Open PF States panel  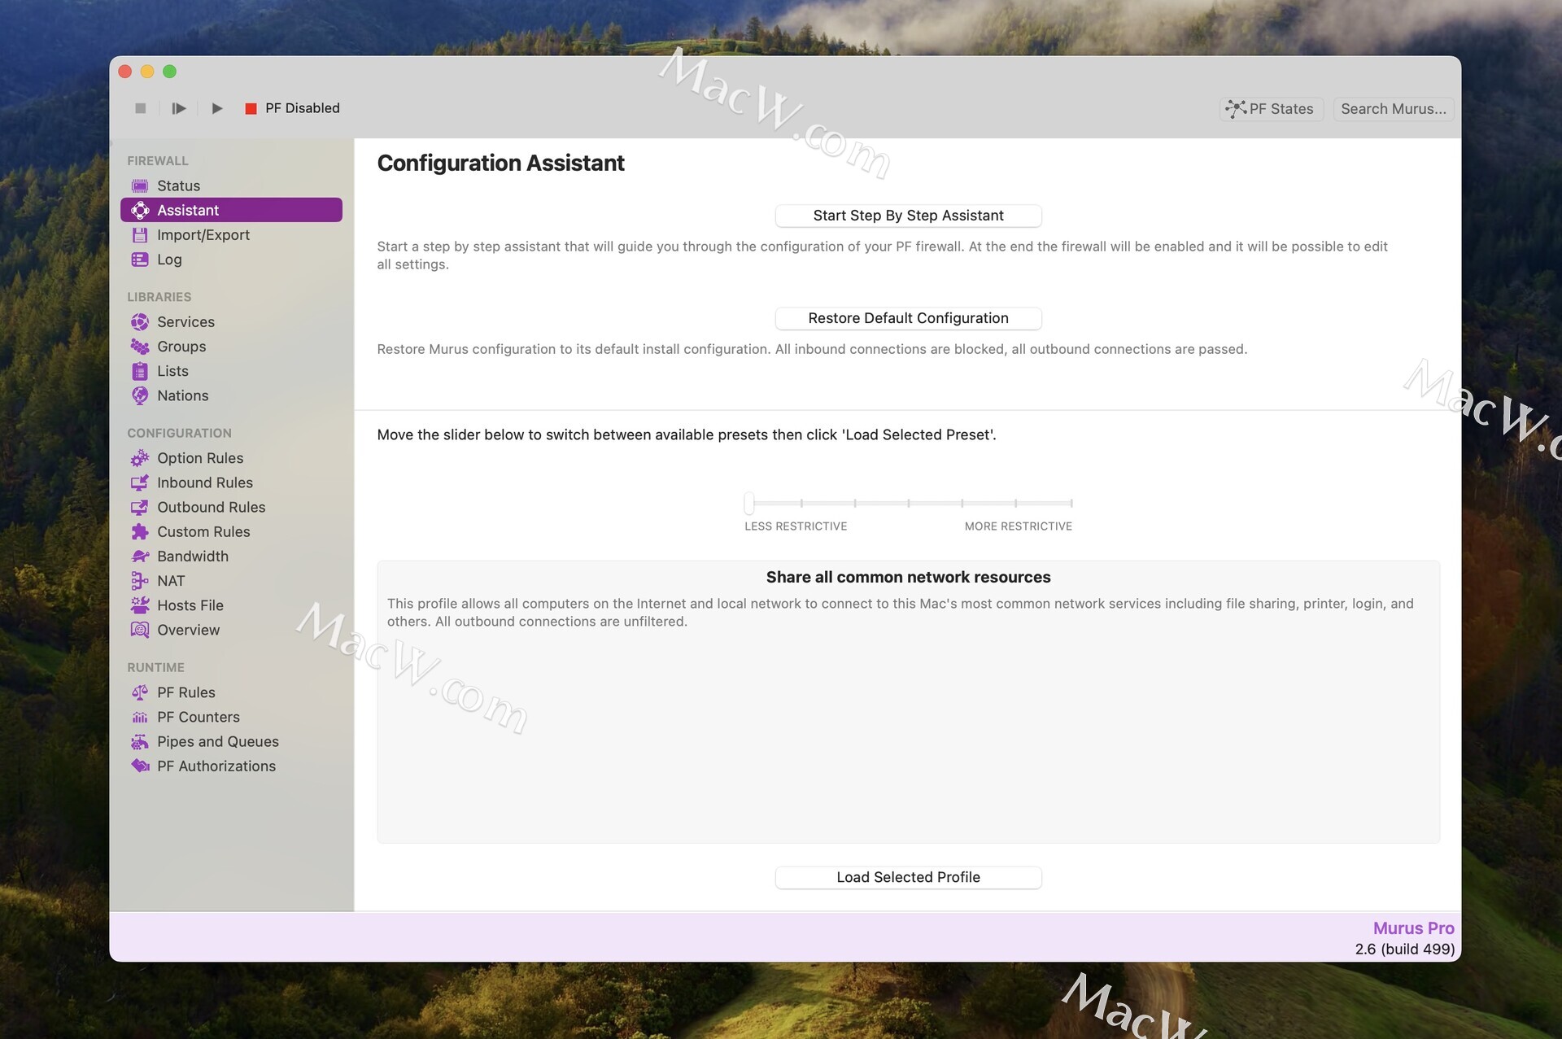coord(1271,109)
